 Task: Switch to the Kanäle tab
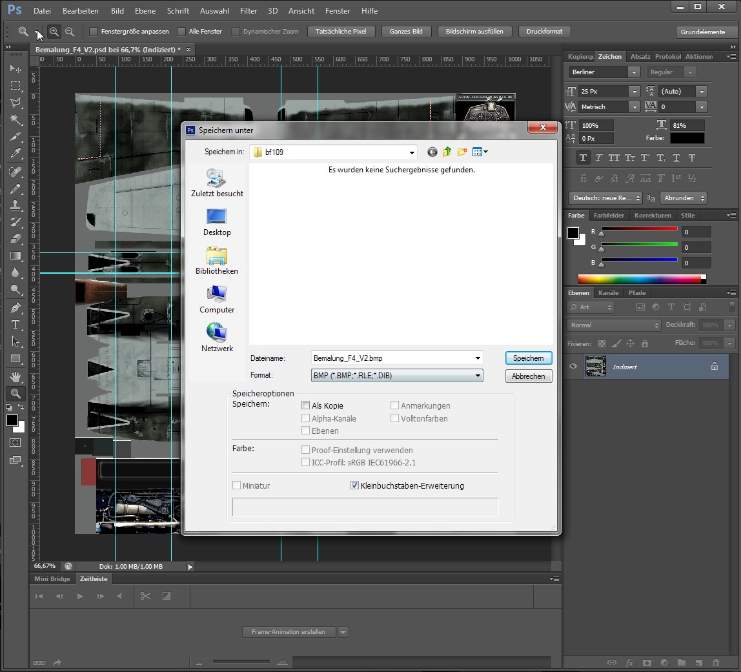tap(608, 293)
